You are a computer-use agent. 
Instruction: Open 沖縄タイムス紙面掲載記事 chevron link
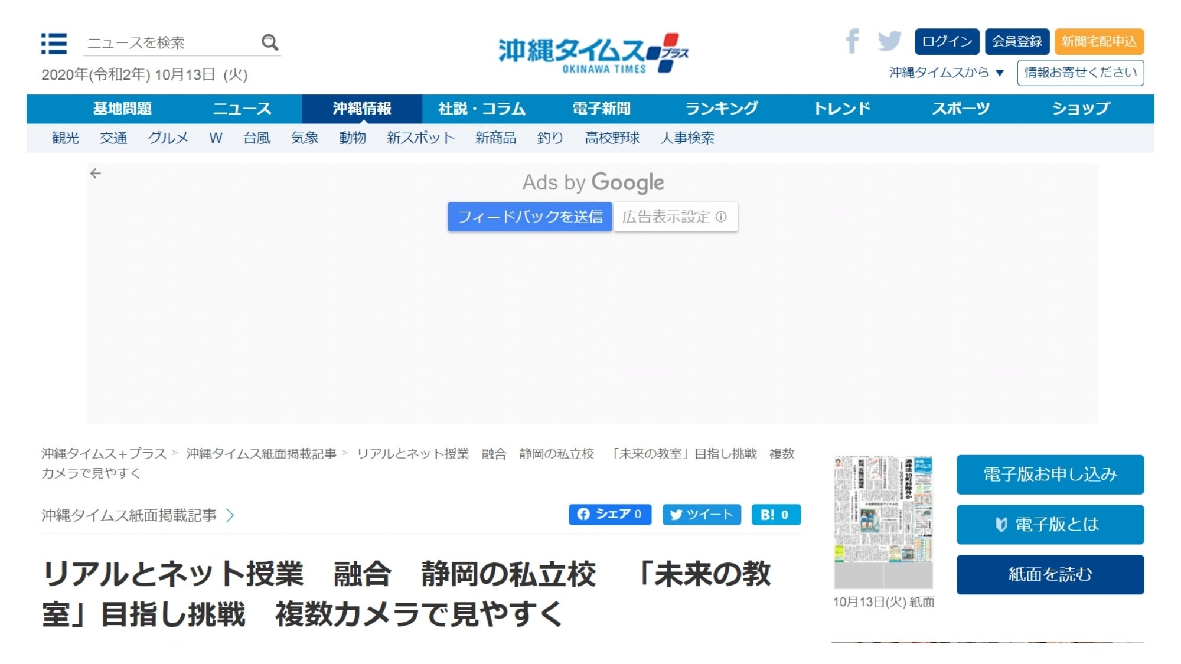(230, 516)
